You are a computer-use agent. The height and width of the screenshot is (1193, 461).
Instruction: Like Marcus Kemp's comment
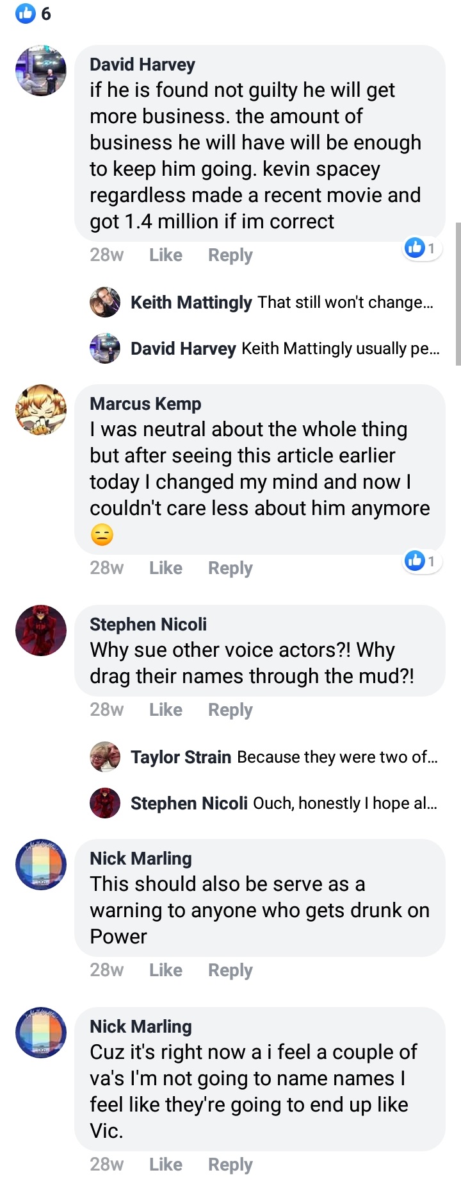[x=166, y=568]
